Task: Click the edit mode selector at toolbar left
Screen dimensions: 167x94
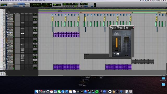Action: [4, 5]
